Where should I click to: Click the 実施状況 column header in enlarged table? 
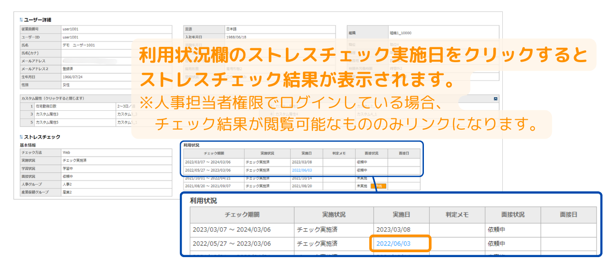pos(334,215)
